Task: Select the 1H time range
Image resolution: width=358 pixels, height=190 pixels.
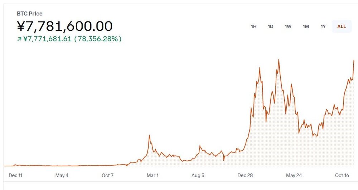Action: click(x=253, y=26)
